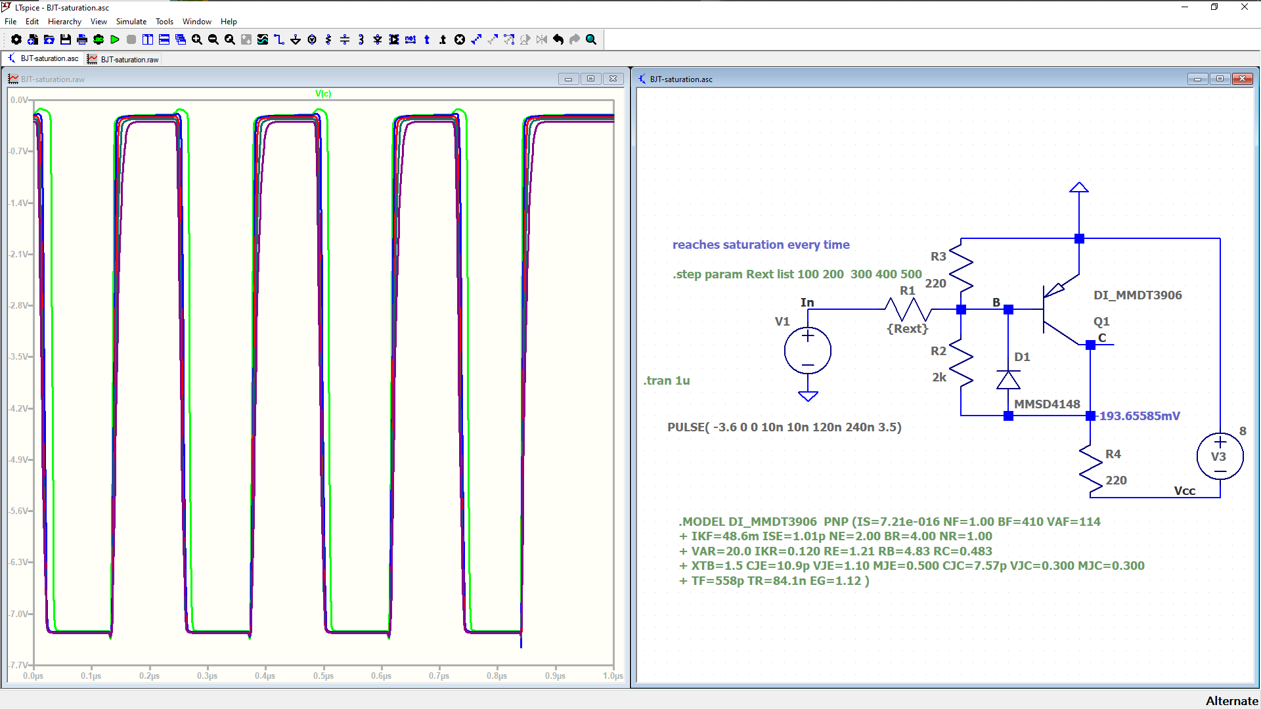The height and width of the screenshot is (709, 1261).
Task: Click the Open file toolbar icon
Action: [49, 39]
